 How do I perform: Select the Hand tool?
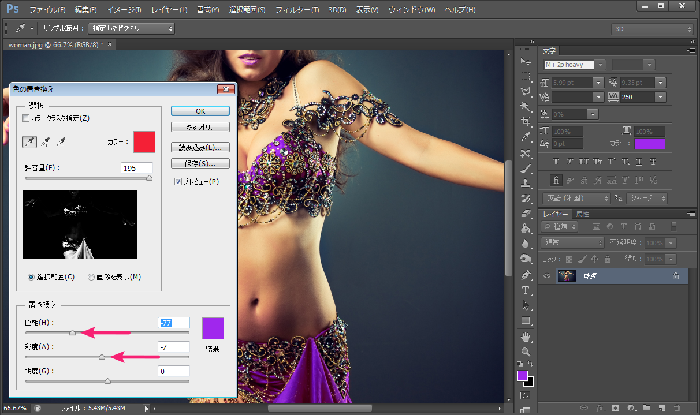526,336
